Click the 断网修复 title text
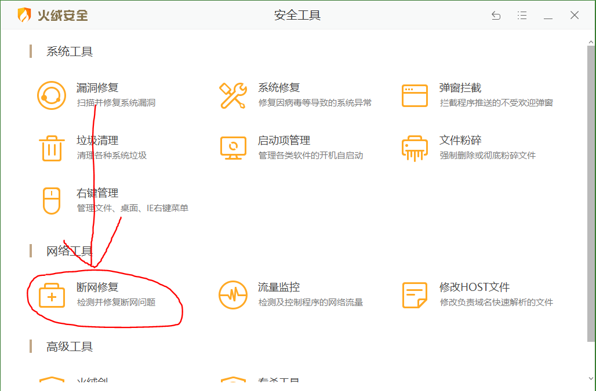Screen dimensions: 596x391 [97, 287]
